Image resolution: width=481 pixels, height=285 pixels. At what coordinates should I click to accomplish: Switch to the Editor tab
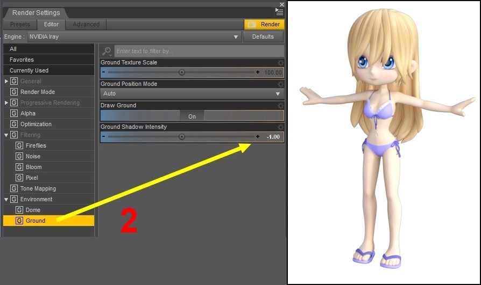coord(51,24)
